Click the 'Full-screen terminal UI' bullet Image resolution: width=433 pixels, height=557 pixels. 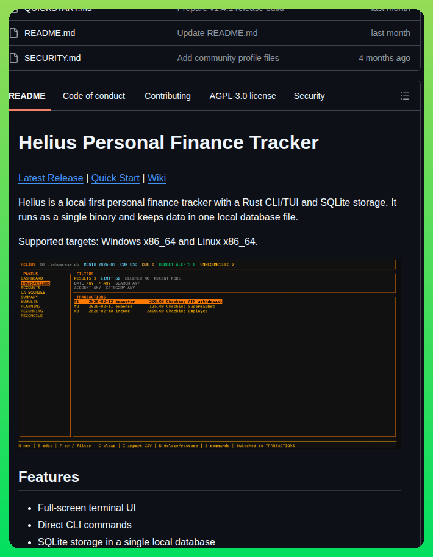87,508
